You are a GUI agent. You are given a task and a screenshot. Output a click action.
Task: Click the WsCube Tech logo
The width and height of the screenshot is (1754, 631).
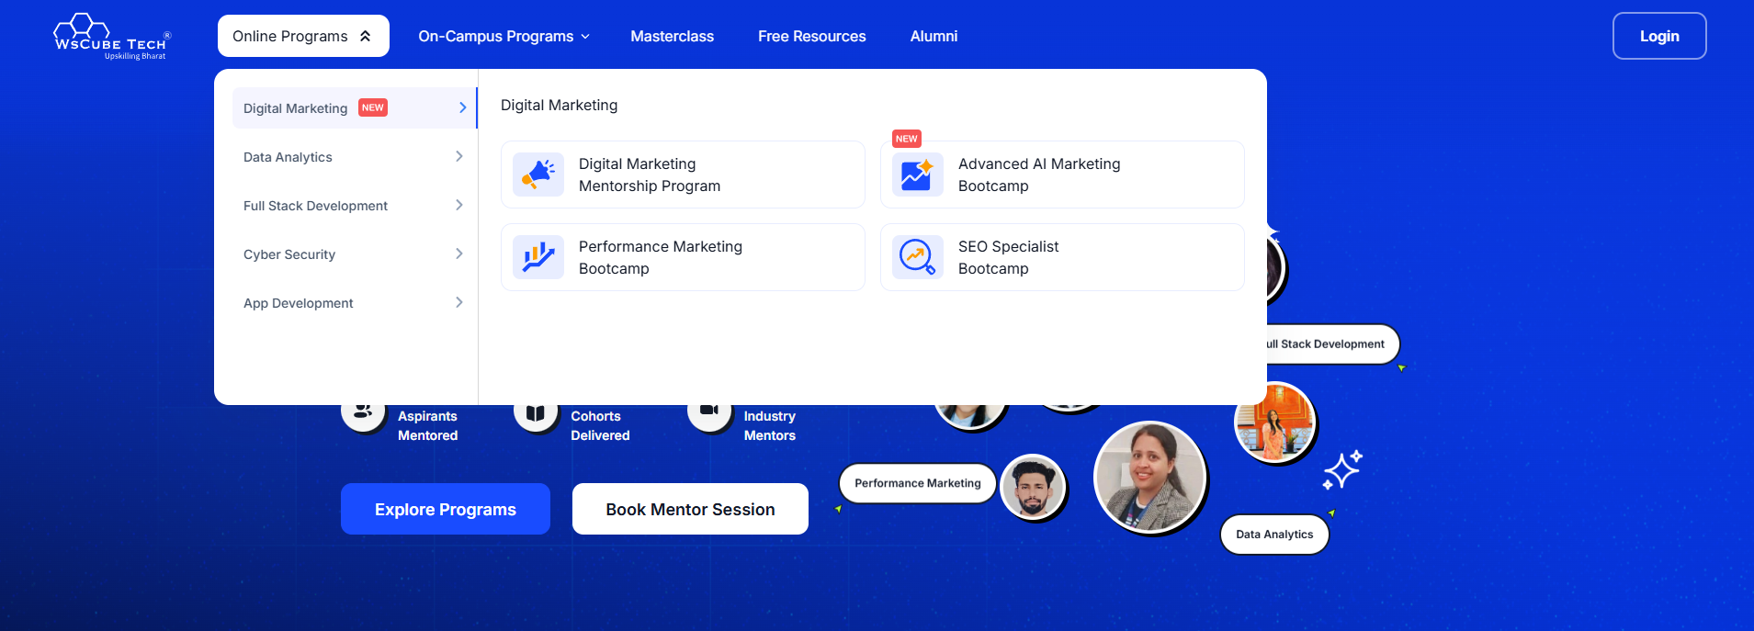pyautogui.click(x=111, y=37)
